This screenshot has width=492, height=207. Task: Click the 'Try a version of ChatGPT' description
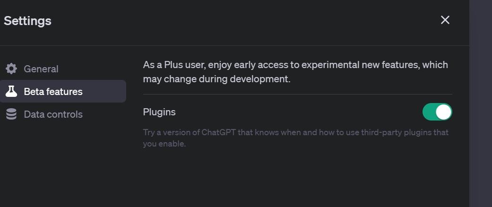tap(189, 132)
